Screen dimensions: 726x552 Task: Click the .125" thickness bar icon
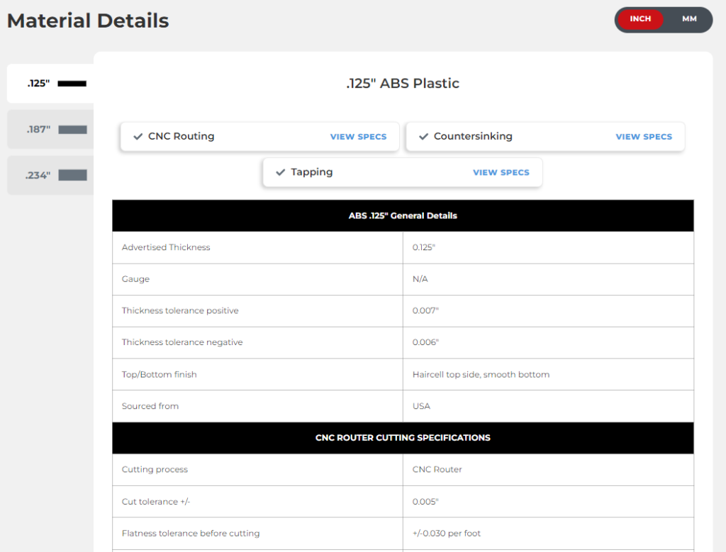72,84
